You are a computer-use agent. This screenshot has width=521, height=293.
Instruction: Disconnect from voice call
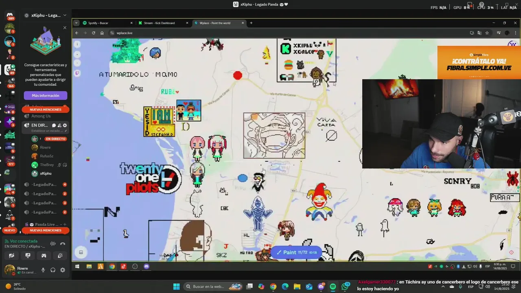(63, 244)
